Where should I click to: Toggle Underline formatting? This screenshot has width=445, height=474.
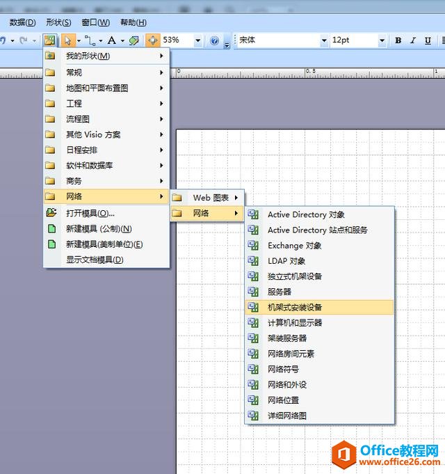pos(428,40)
